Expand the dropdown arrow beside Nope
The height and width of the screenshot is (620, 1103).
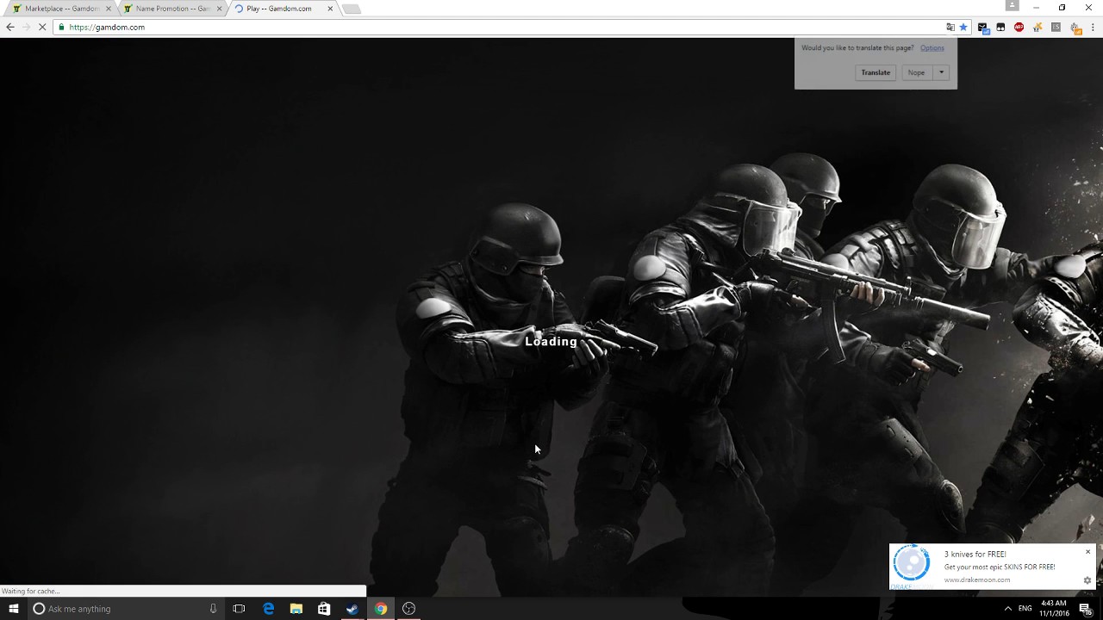[942, 72]
